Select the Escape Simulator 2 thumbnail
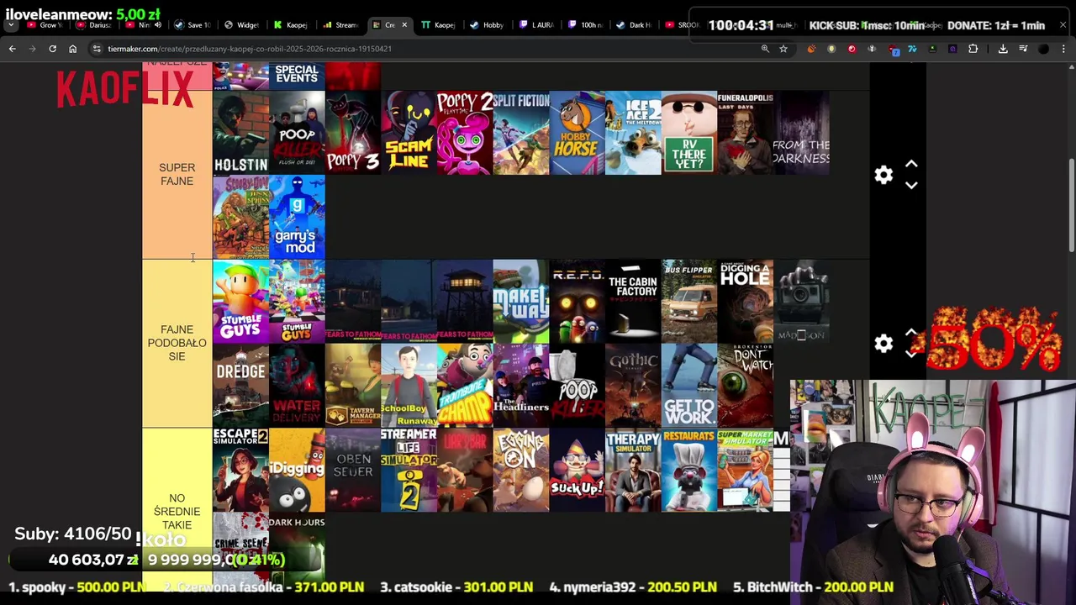This screenshot has height=605, width=1076. pos(240,470)
